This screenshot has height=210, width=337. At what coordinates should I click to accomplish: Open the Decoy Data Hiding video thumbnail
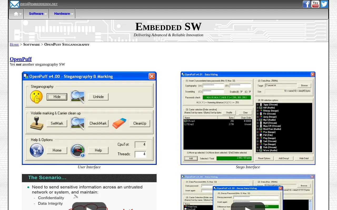248,192
